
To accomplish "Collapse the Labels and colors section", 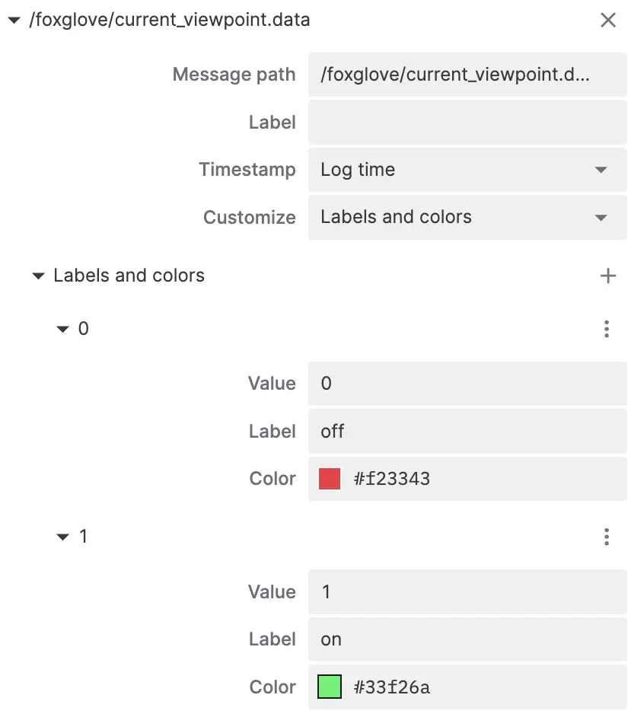I will point(39,276).
